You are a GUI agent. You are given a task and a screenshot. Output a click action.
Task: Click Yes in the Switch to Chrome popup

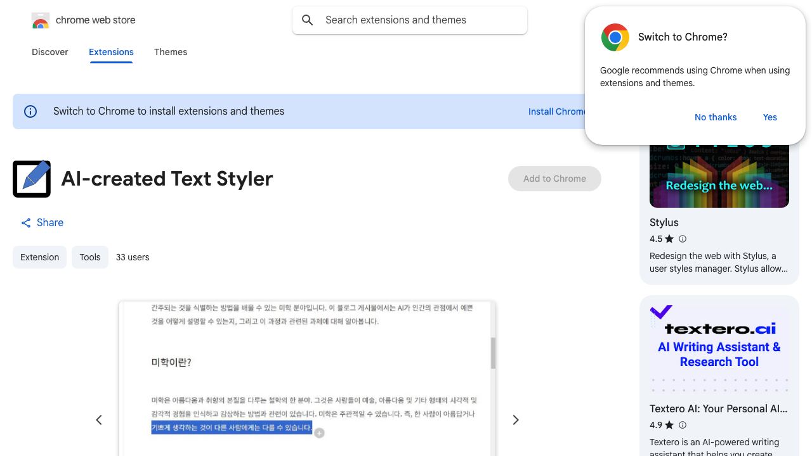(770, 117)
